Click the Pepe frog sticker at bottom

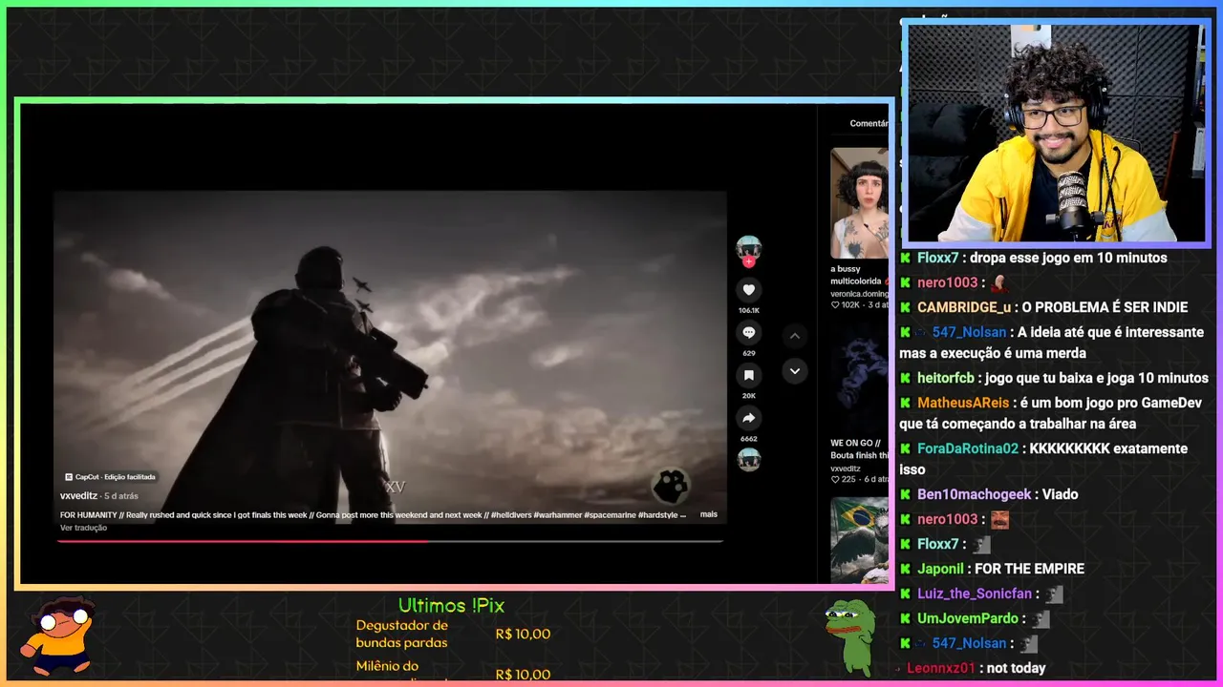849,635
